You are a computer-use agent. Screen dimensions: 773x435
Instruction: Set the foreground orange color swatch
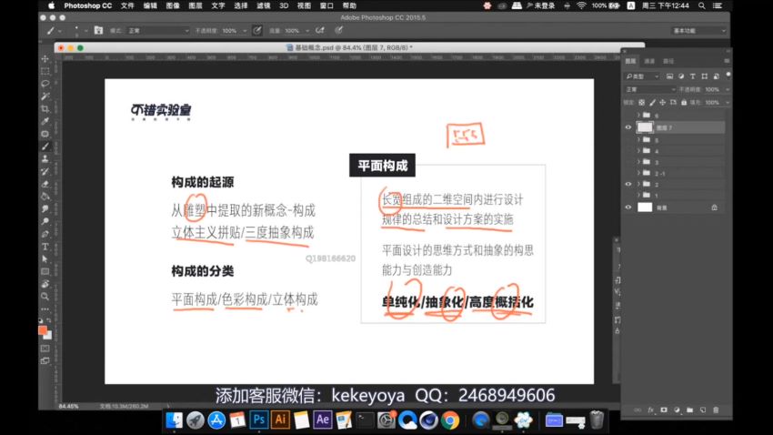(x=43, y=330)
